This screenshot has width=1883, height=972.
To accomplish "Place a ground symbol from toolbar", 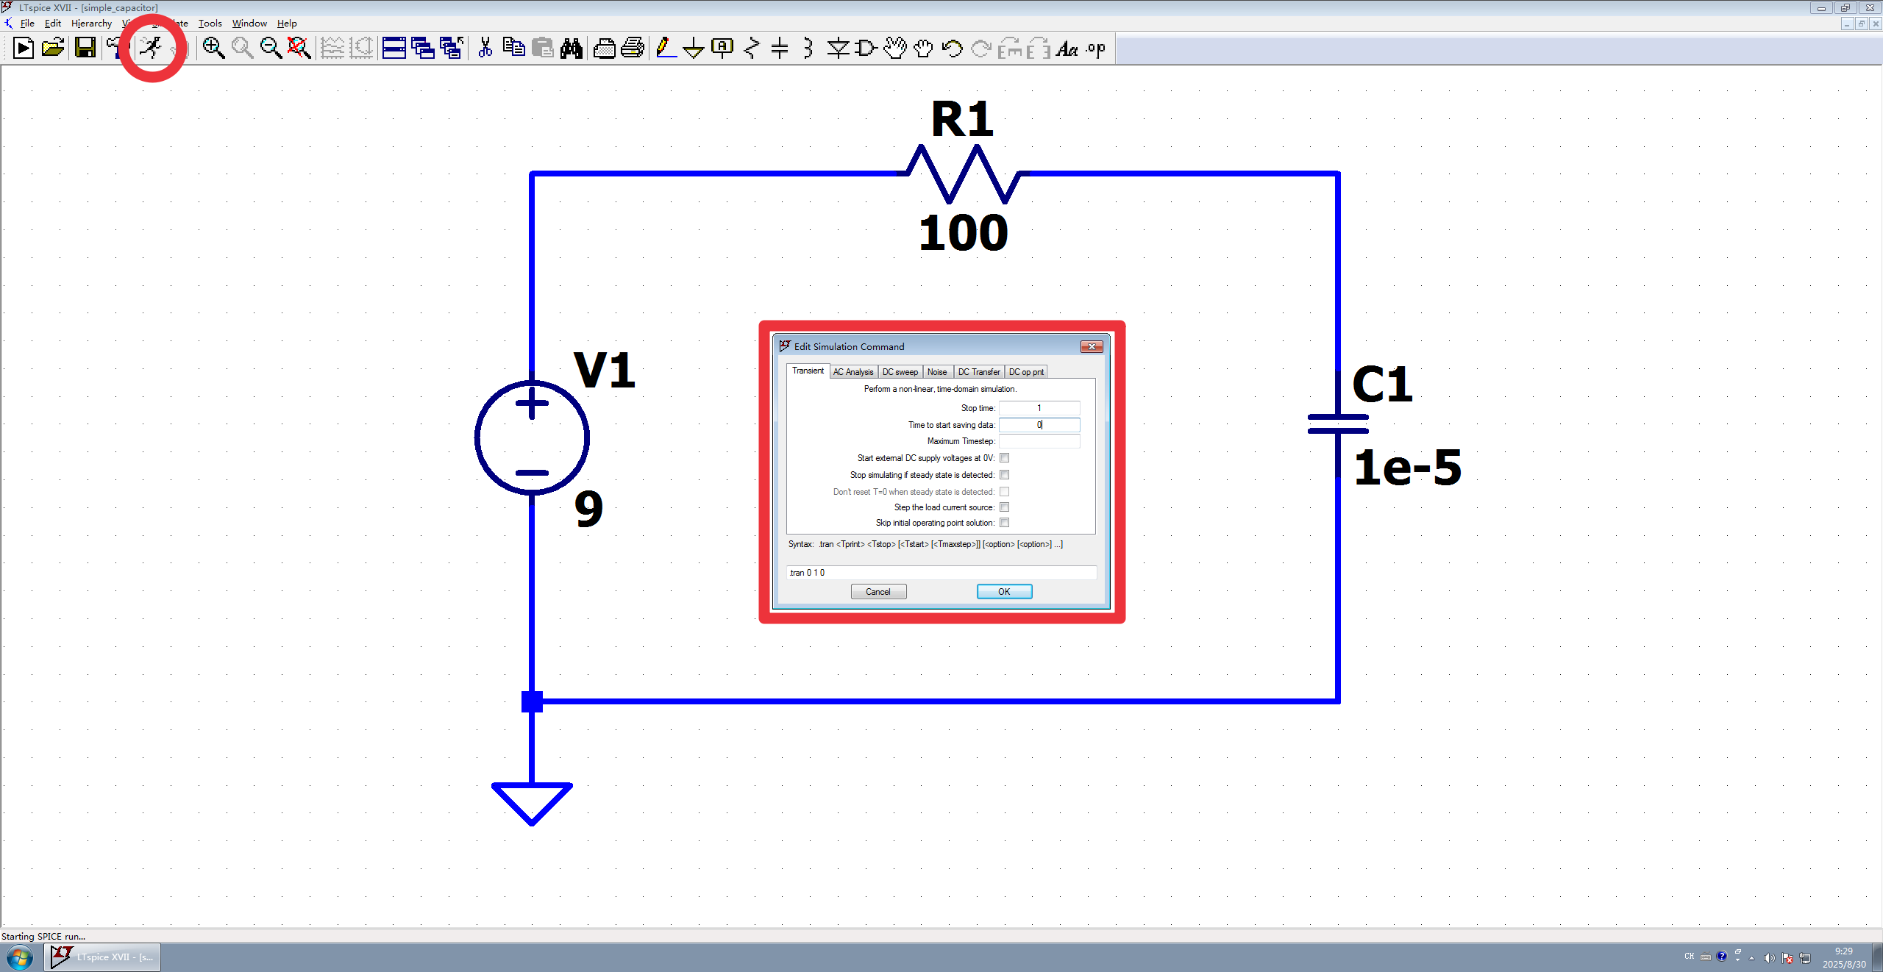I will coord(693,49).
